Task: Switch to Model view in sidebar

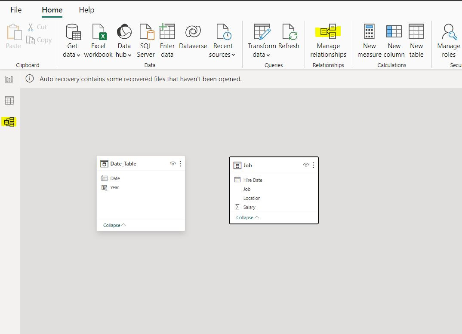Action: [x=9, y=122]
